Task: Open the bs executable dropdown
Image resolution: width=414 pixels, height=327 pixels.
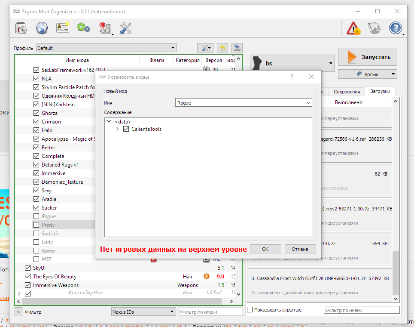Action: tap(292, 63)
